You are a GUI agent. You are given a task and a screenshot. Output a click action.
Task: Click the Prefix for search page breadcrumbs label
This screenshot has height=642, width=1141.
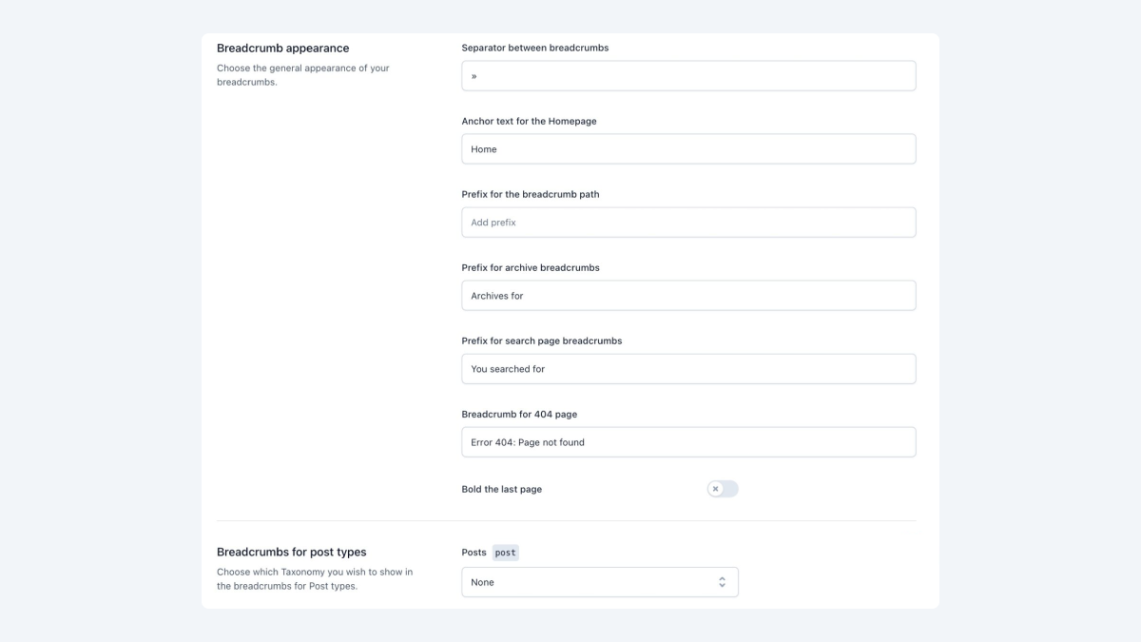tap(541, 340)
